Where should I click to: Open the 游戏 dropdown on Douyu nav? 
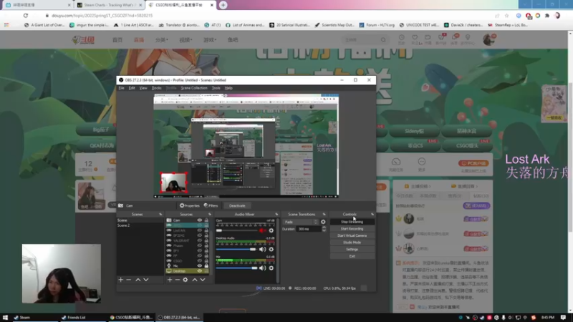(x=210, y=40)
